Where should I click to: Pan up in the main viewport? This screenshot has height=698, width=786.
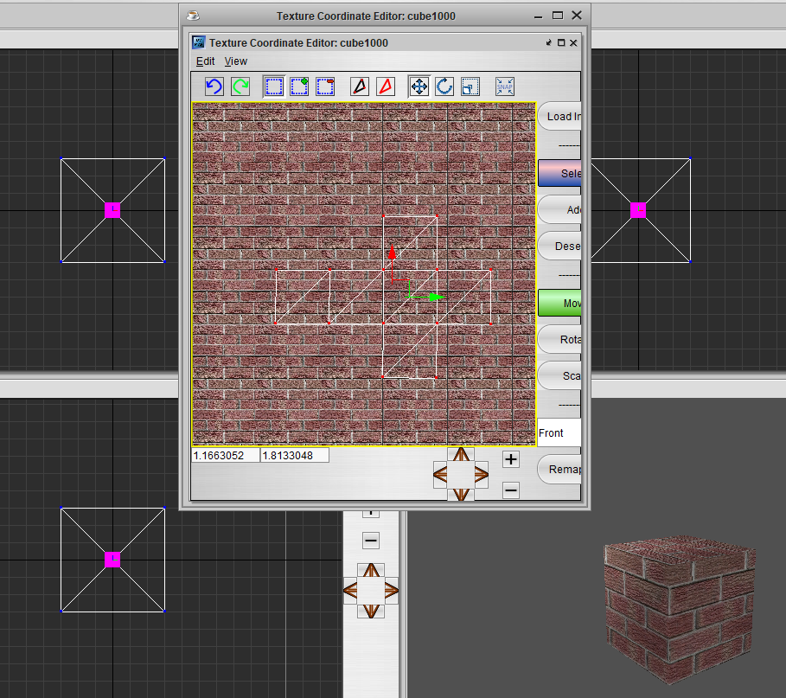(x=371, y=570)
